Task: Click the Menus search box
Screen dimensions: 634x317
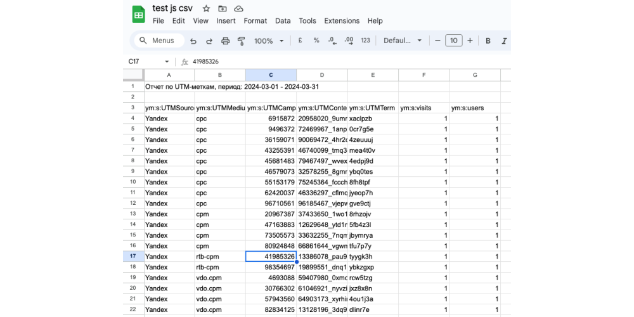Action: click(160, 41)
